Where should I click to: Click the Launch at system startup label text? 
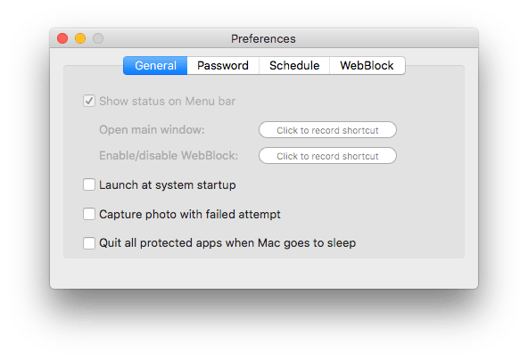tap(168, 185)
